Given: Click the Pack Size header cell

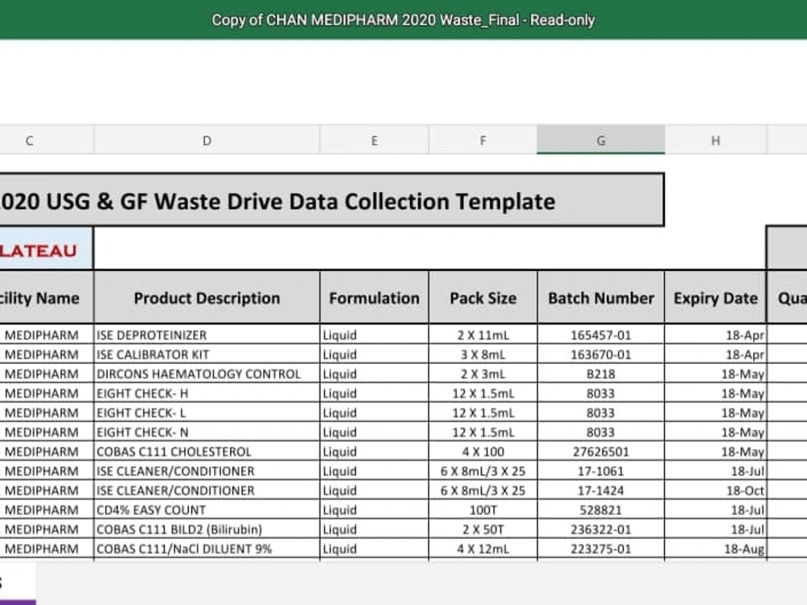Looking at the screenshot, I should [483, 298].
